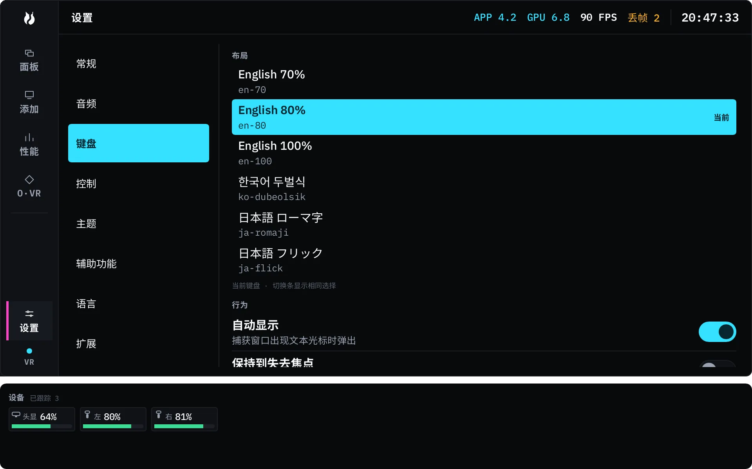This screenshot has width=752, height=469.
Task: Click the 设备 panel label
Action: [16, 398]
